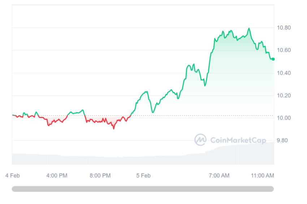Click the green current price endpoint dot
Viewport: 307px width, 204px height.
tap(273, 59)
